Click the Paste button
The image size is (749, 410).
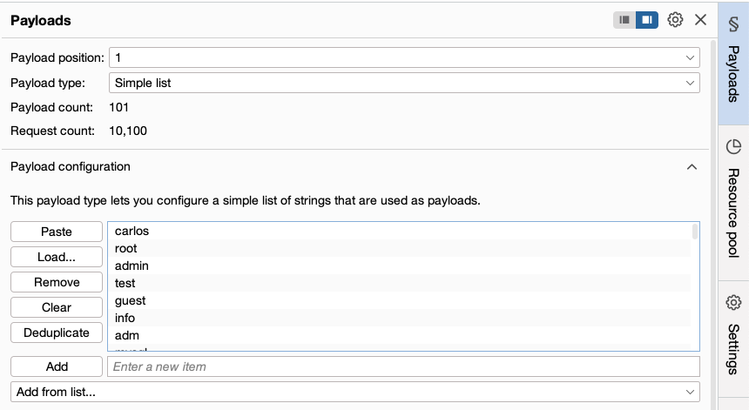pyautogui.click(x=57, y=232)
